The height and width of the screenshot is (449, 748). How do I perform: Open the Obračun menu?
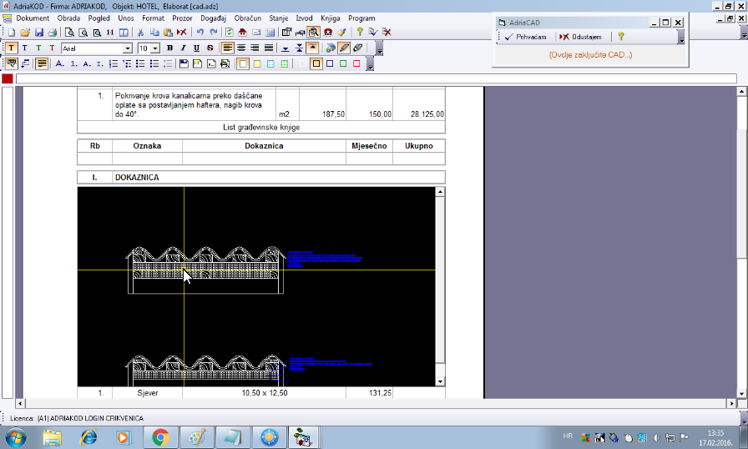248,18
